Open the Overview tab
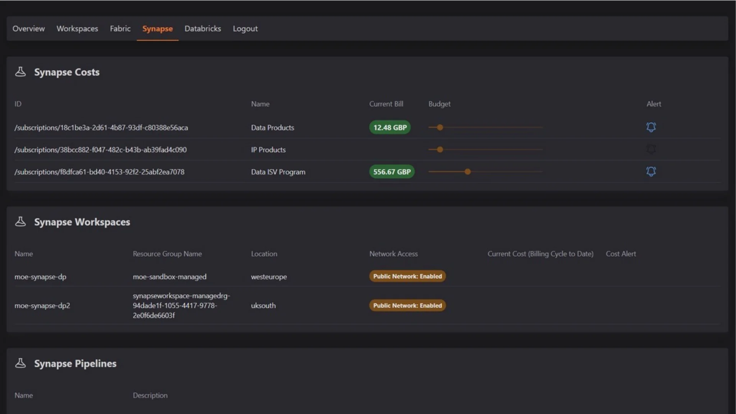The image size is (736, 414). pos(28,28)
